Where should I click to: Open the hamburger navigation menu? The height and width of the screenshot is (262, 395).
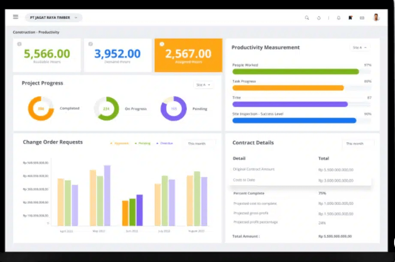click(x=16, y=17)
